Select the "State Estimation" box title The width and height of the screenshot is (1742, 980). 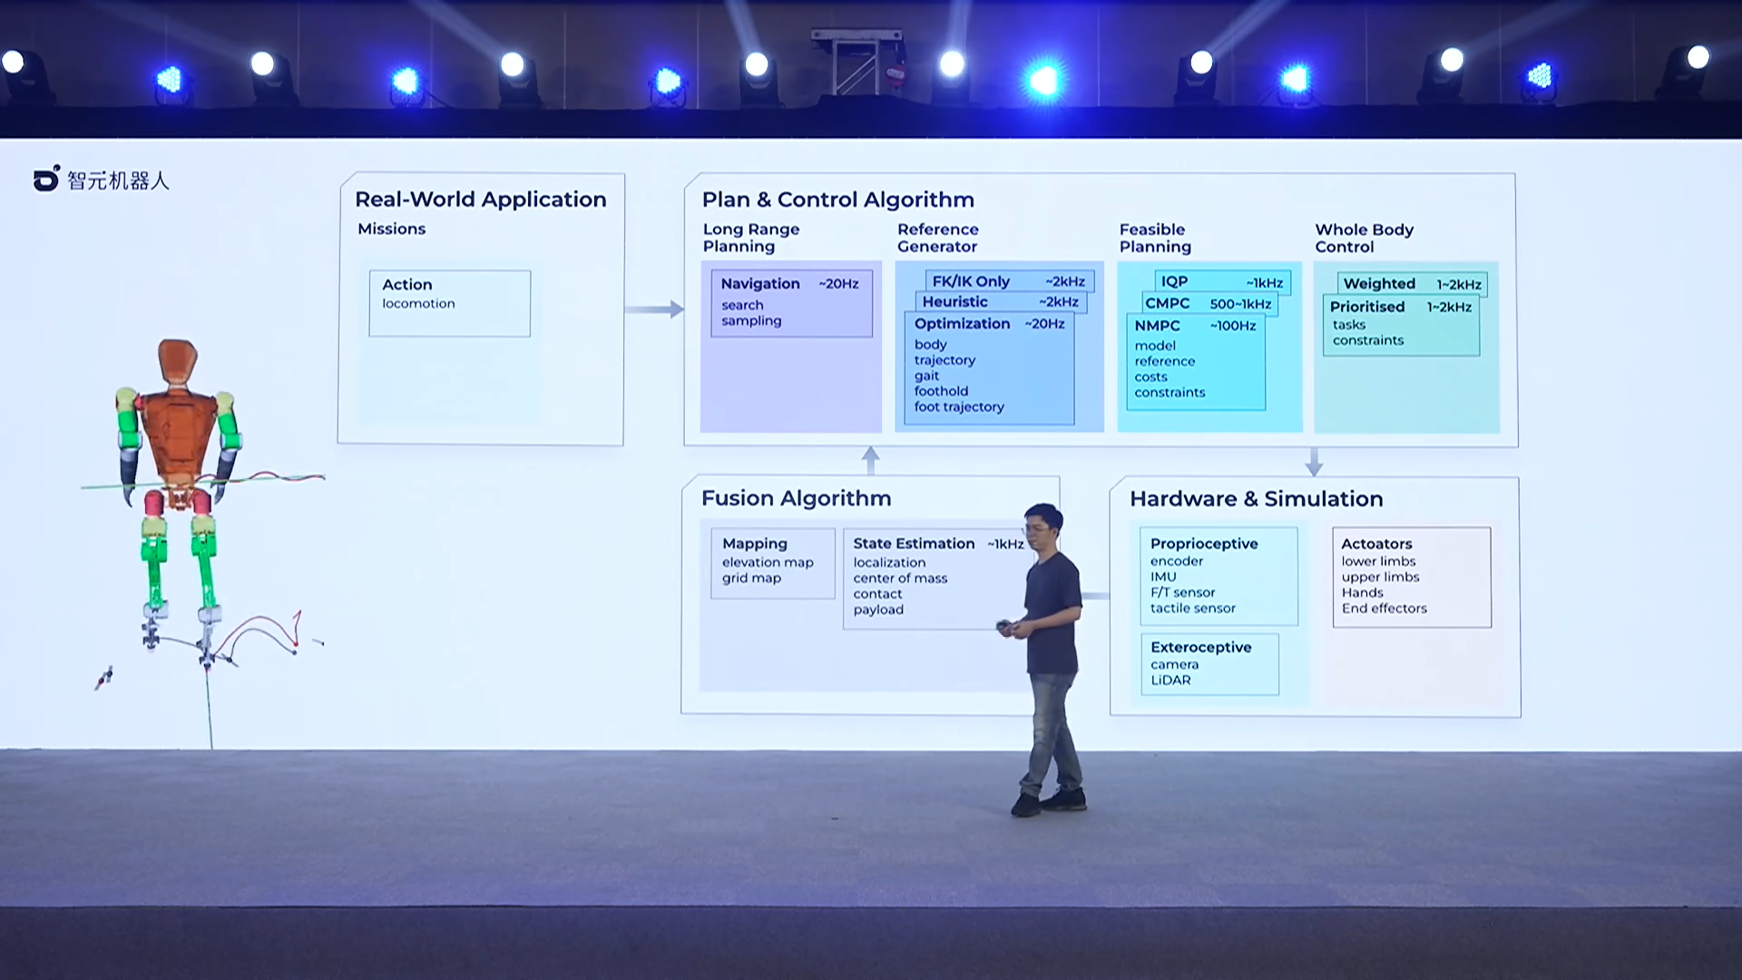[x=914, y=544]
